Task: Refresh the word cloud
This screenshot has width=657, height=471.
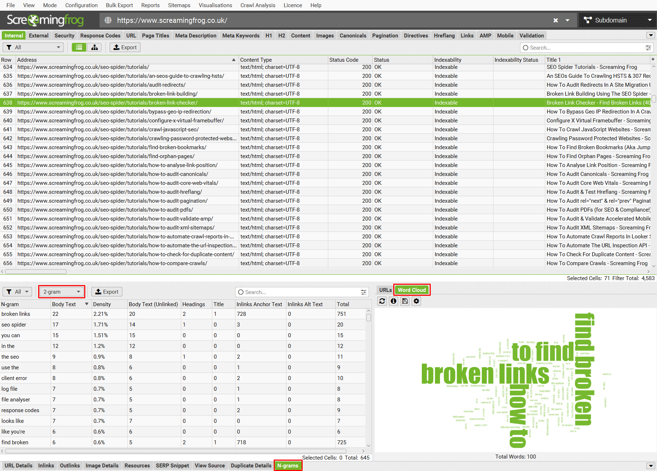Action: [x=382, y=301]
